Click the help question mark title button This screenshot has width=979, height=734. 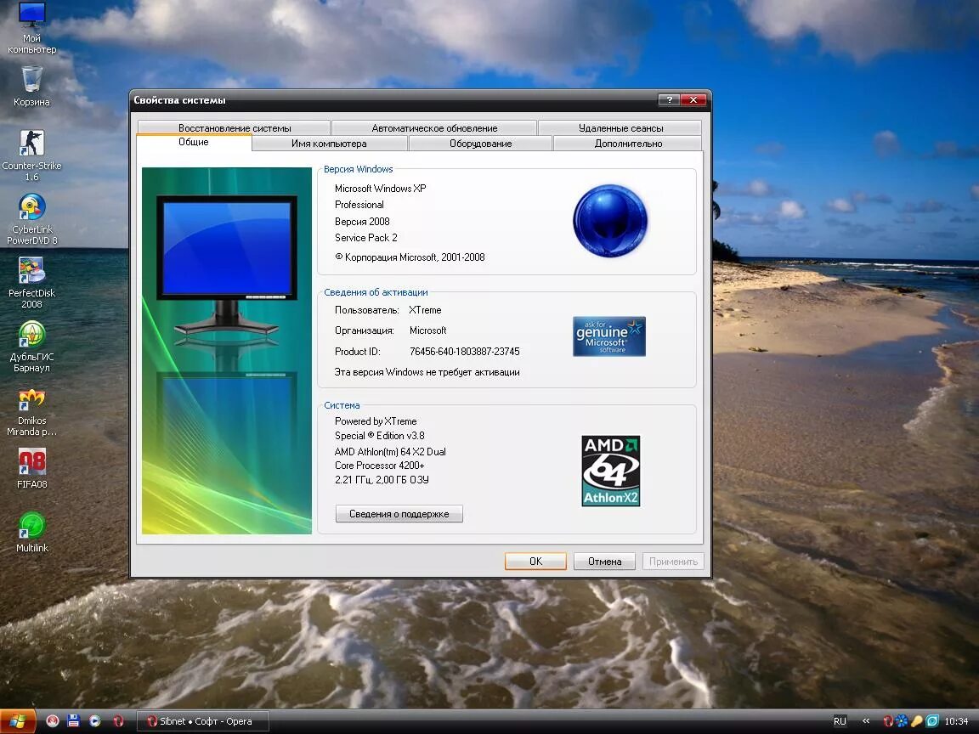point(669,100)
